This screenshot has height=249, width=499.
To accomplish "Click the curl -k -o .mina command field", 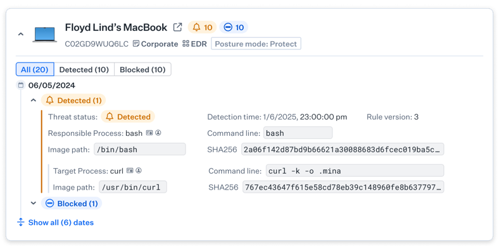I will pyautogui.click(x=355, y=171).
